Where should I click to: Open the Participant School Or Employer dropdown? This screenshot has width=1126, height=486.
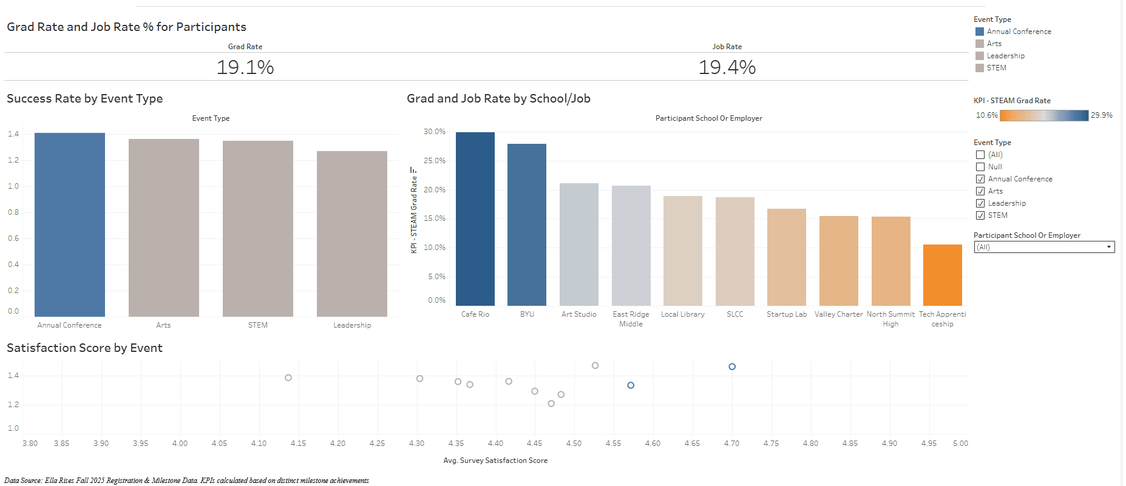coord(1110,247)
